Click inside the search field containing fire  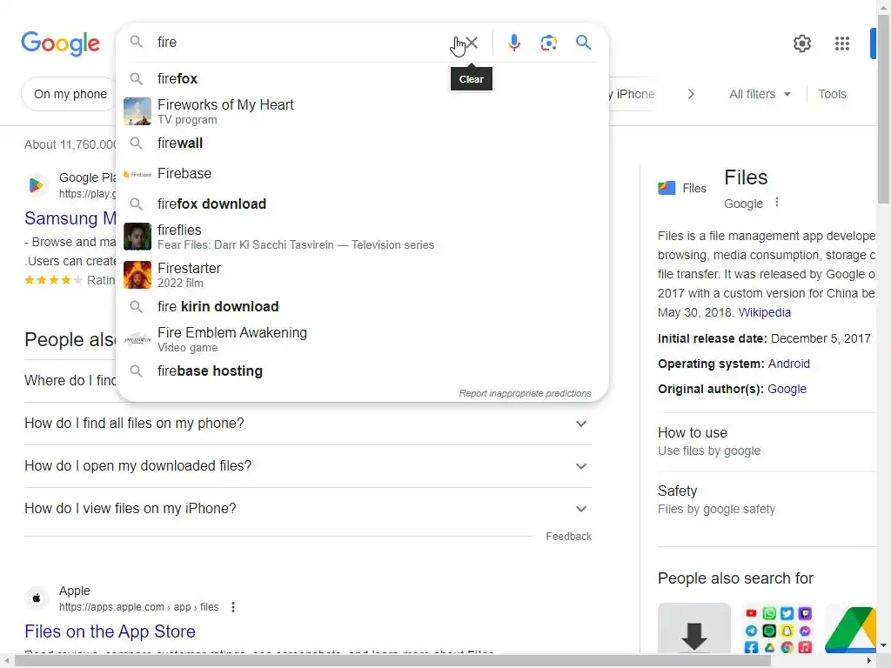[301, 42]
